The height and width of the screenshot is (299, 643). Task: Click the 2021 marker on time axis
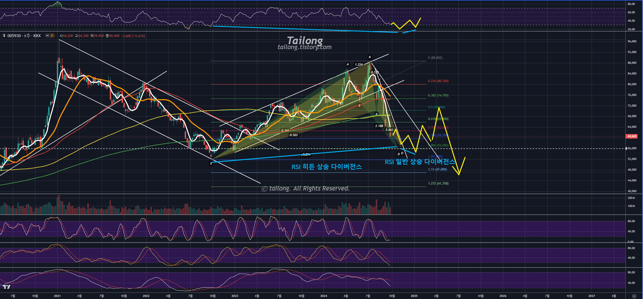57,296
